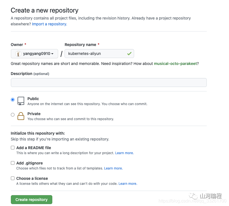Click the Initialize this repository with heading
Image resolution: width=229 pixels, height=206 pixels.
(38, 133)
